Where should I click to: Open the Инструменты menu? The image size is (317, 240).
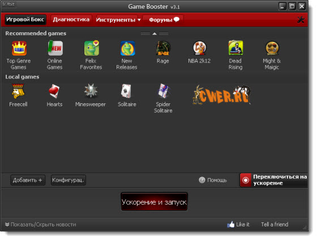(118, 20)
